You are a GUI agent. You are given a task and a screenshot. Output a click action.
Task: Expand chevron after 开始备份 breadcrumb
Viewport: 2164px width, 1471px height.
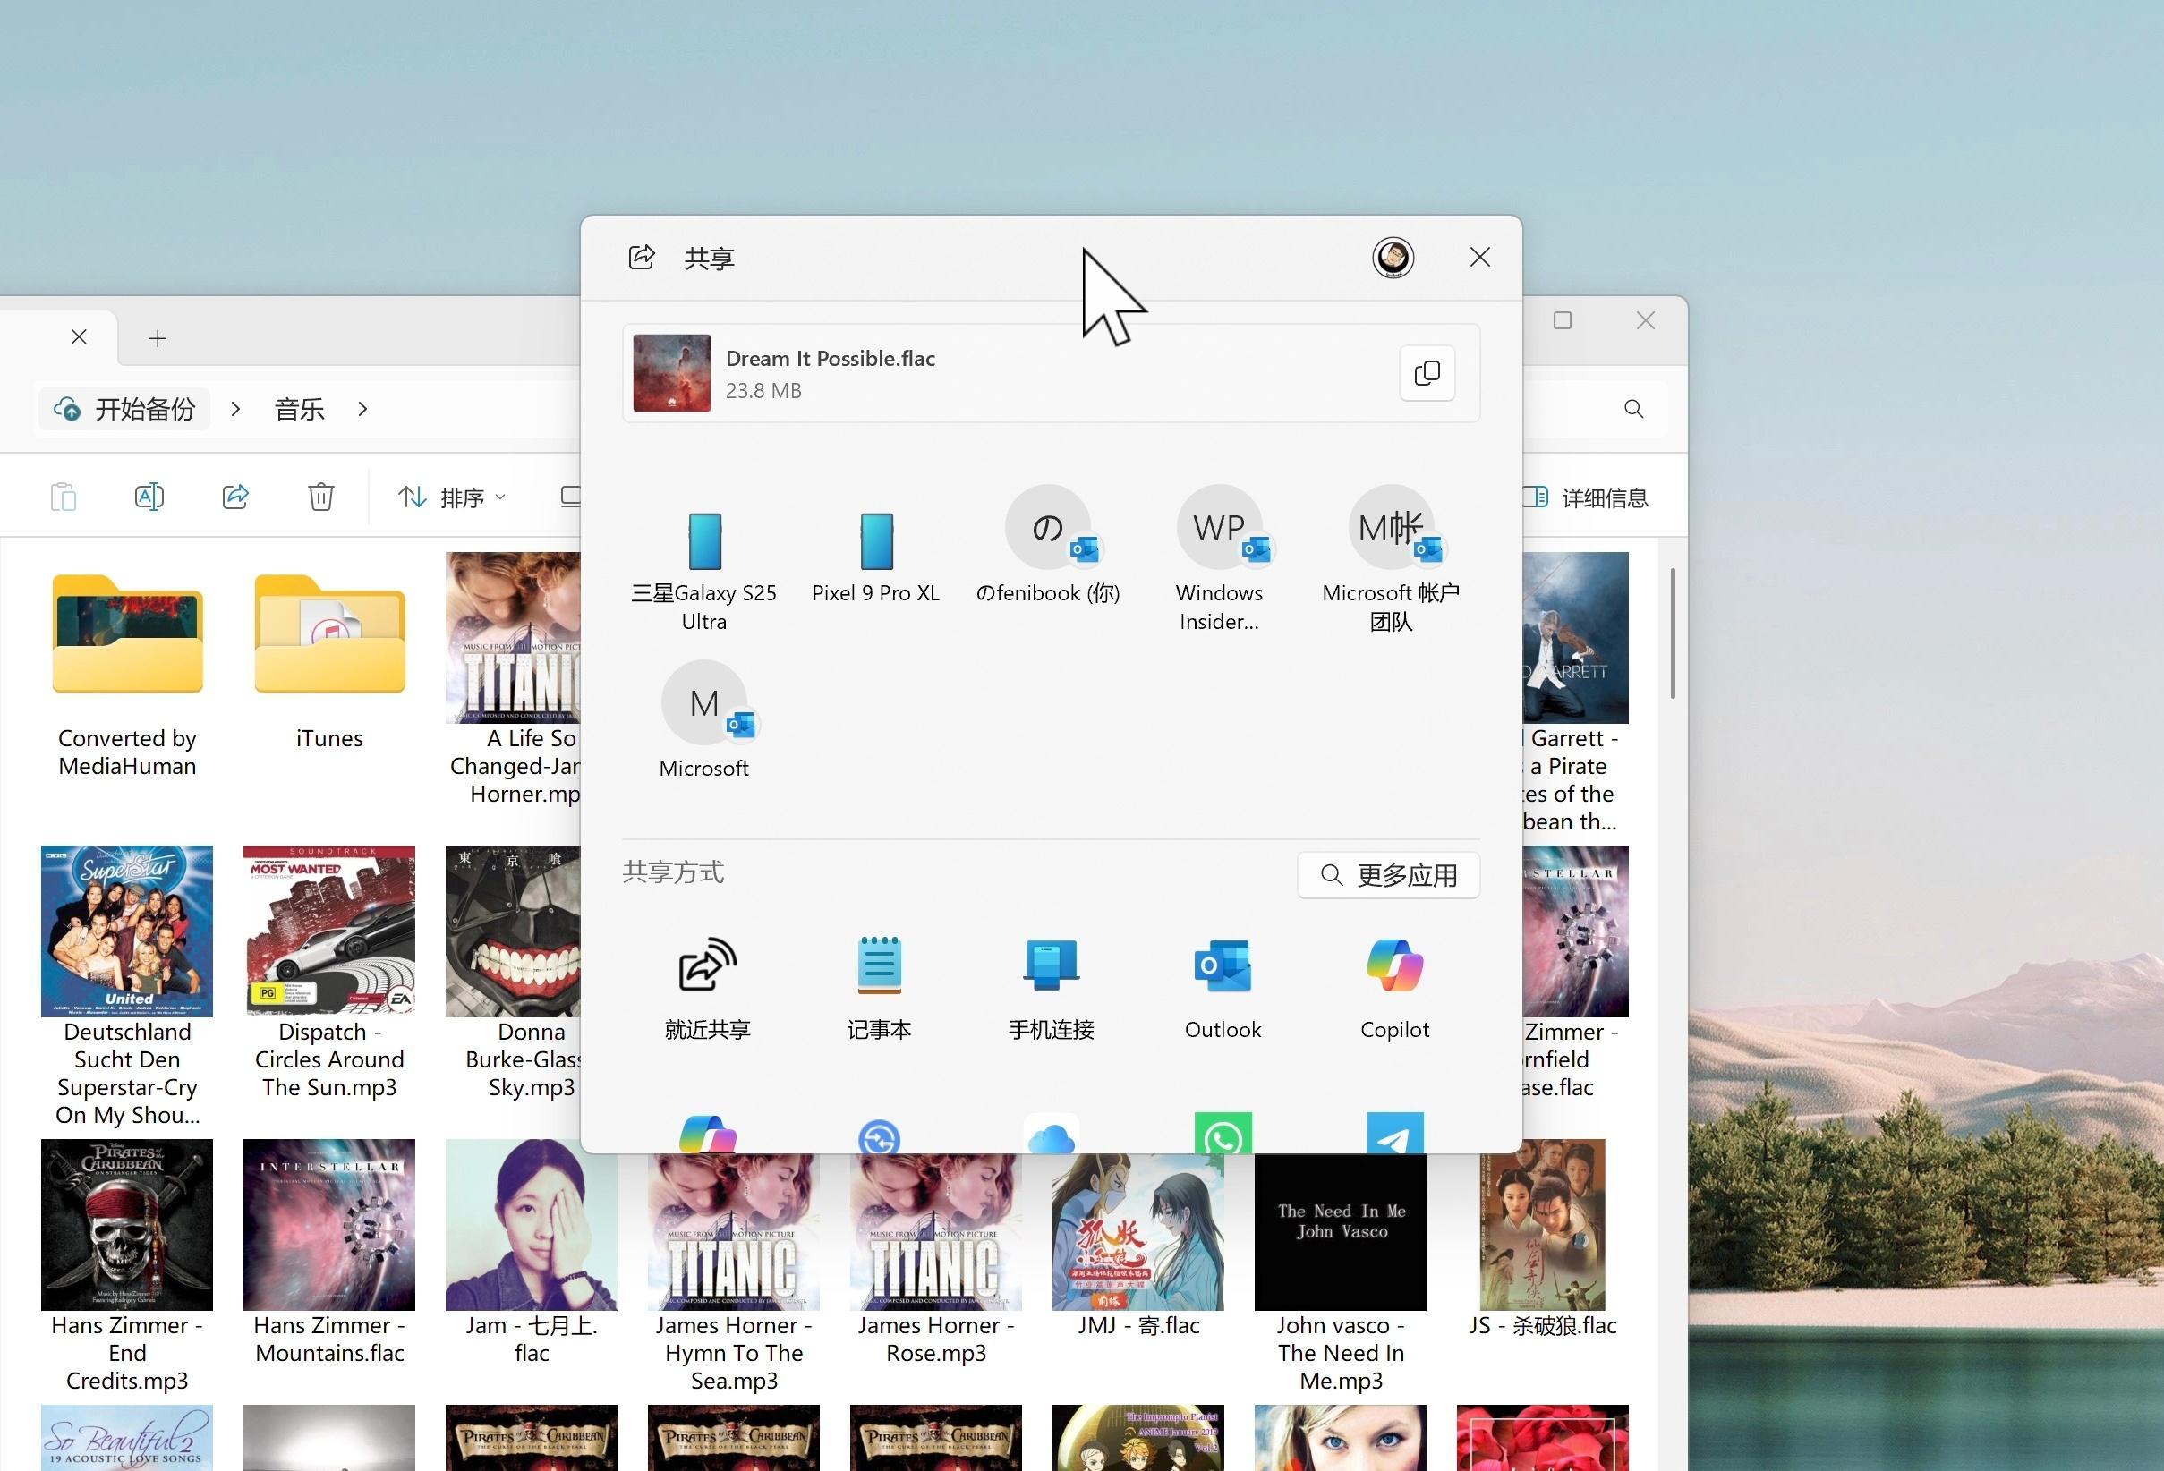(235, 409)
